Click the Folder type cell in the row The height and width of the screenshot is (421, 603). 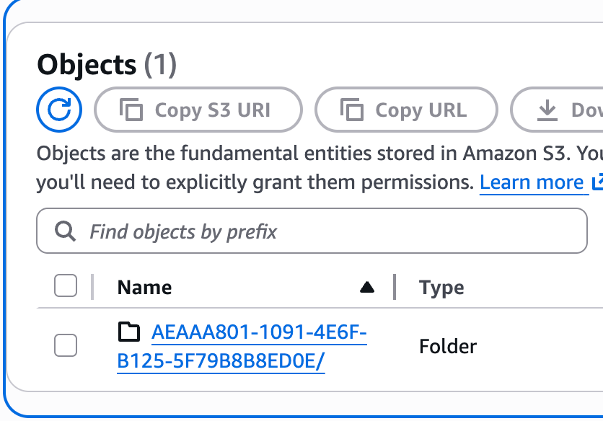click(448, 347)
